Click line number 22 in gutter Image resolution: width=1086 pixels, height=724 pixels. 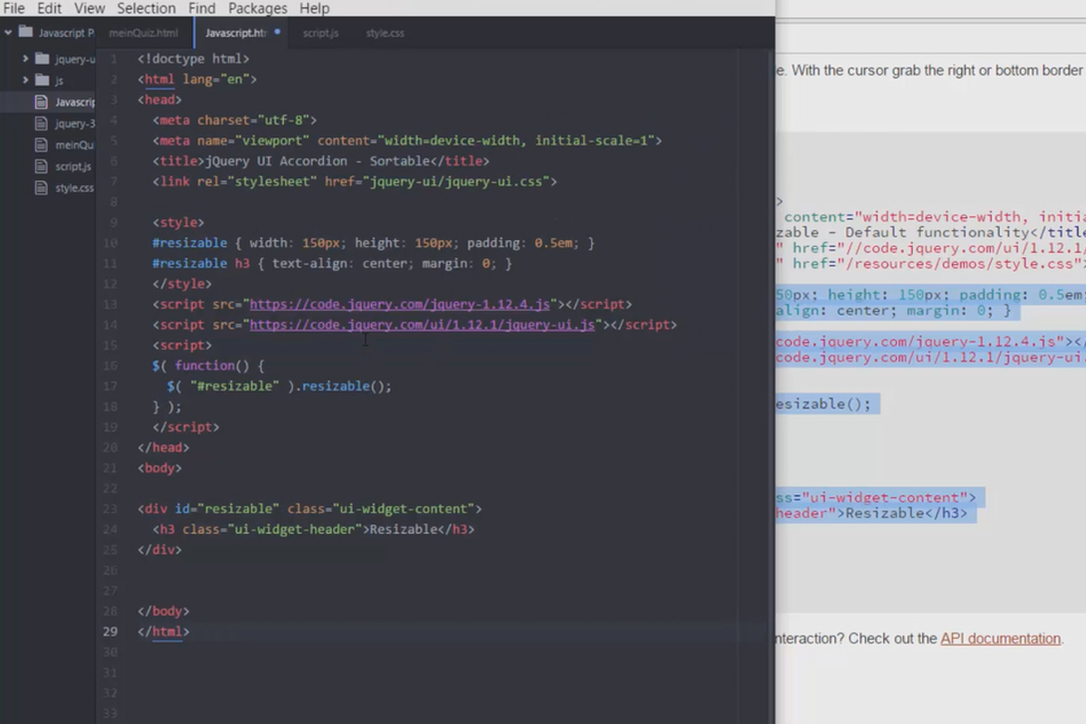pyautogui.click(x=110, y=489)
